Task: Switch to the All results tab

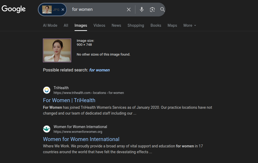Action: coord(66,25)
